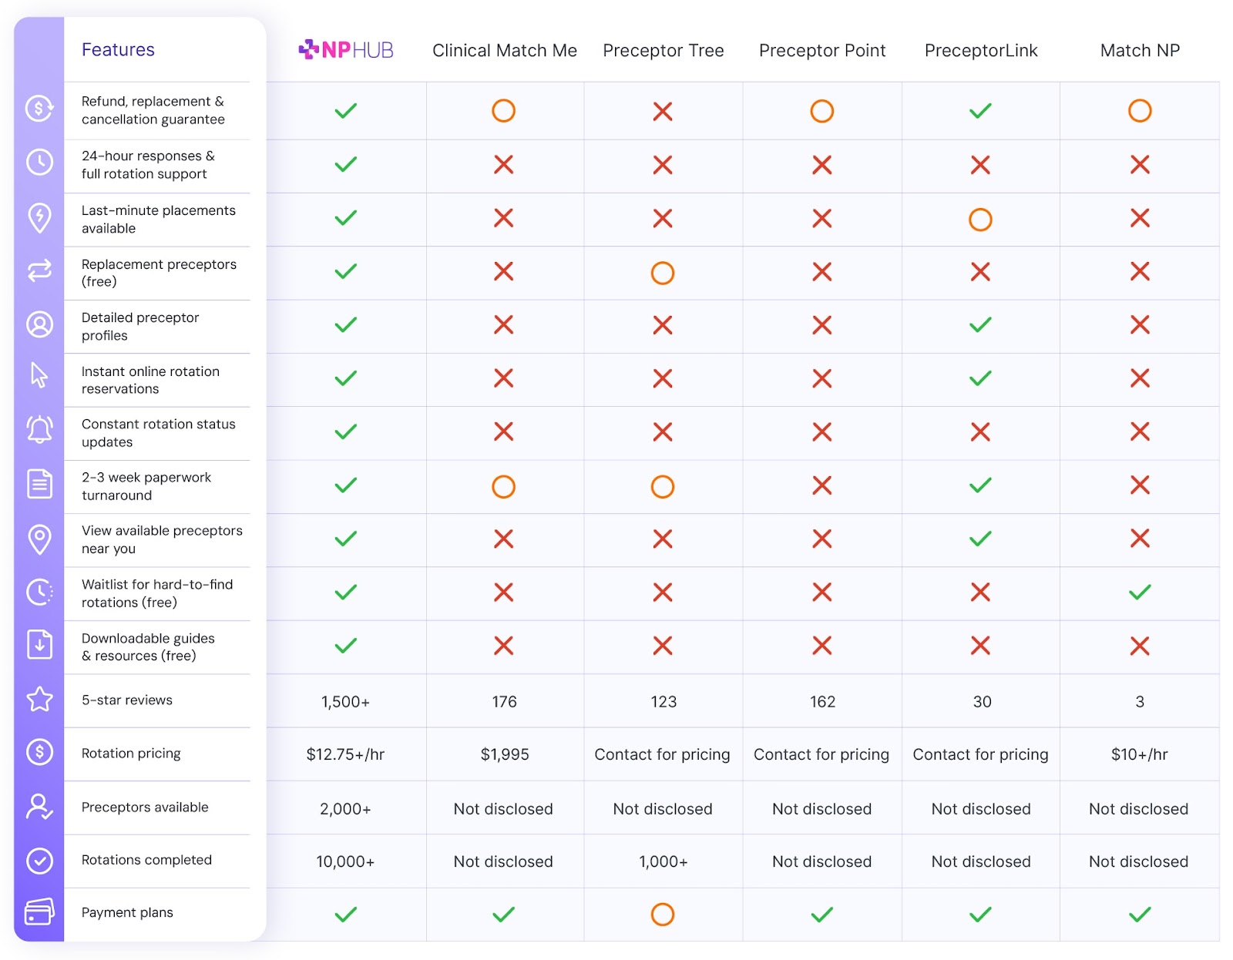Click the refund guarantee dollar icon

[x=39, y=109]
